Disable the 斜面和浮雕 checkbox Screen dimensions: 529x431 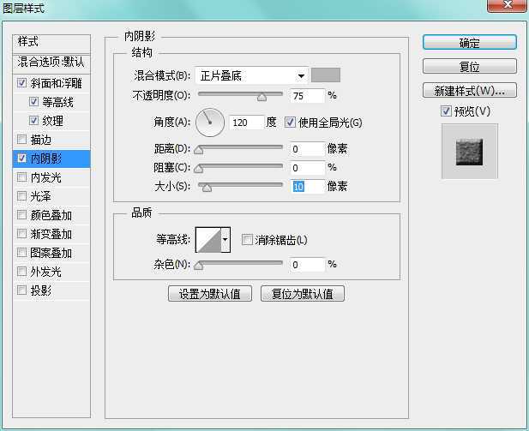21,84
